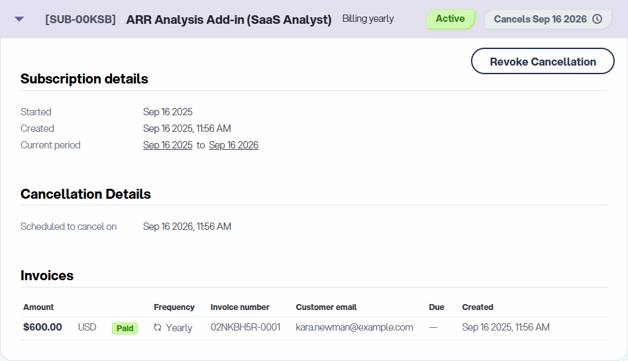Open the Sep 16 2026 period end link
628x361 pixels.
click(233, 145)
